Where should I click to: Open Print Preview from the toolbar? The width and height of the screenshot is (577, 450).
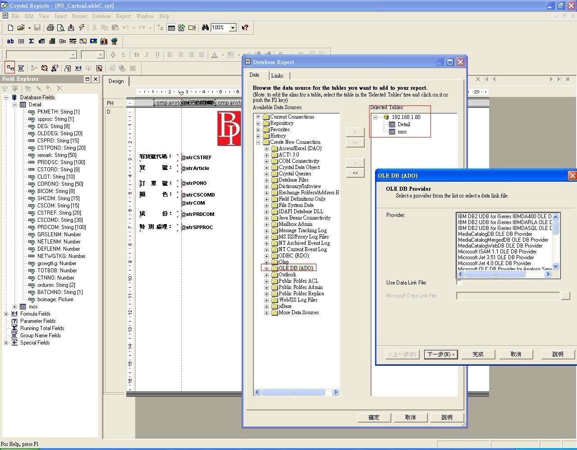pyautogui.click(x=60, y=28)
